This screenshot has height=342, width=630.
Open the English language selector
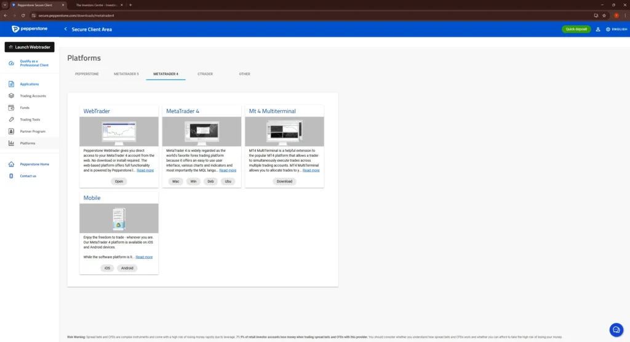616,29
